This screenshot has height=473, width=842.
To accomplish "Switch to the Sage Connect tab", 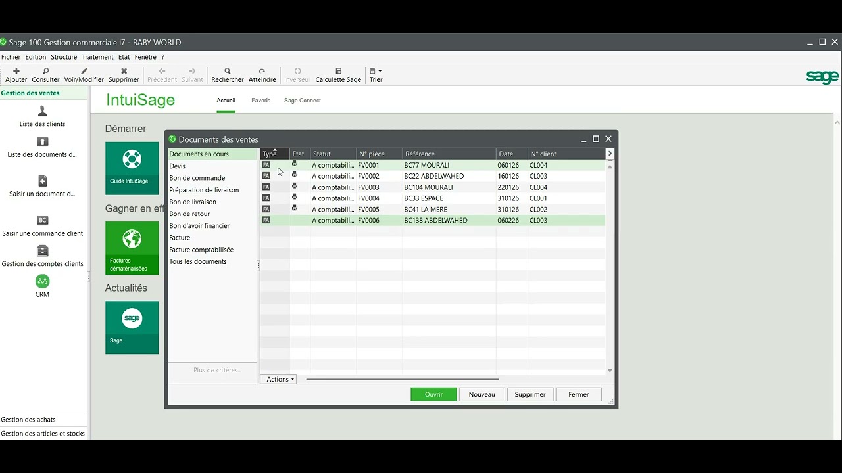I will pos(303,101).
